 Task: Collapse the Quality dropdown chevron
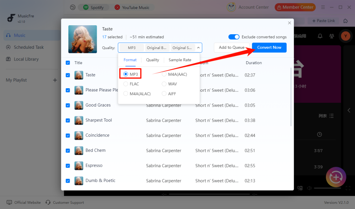[x=198, y=48]
